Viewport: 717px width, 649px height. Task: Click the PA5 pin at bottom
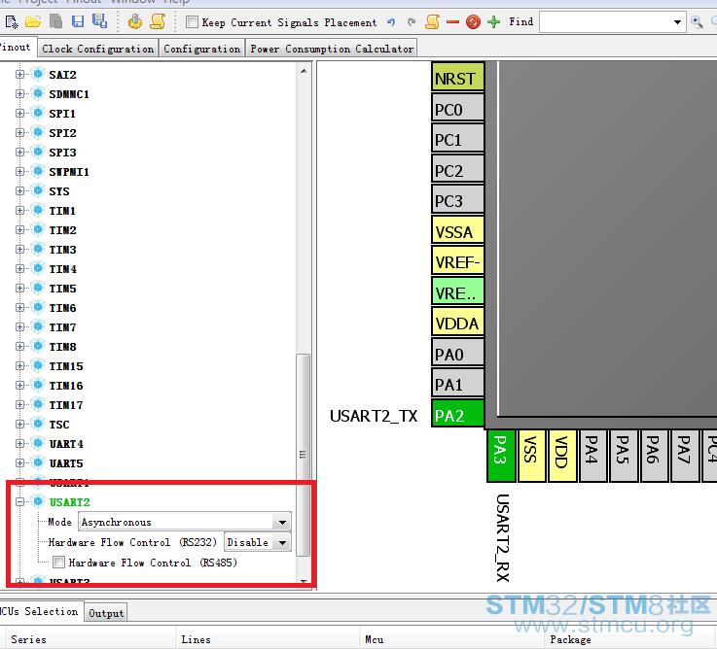click(624, 456)
